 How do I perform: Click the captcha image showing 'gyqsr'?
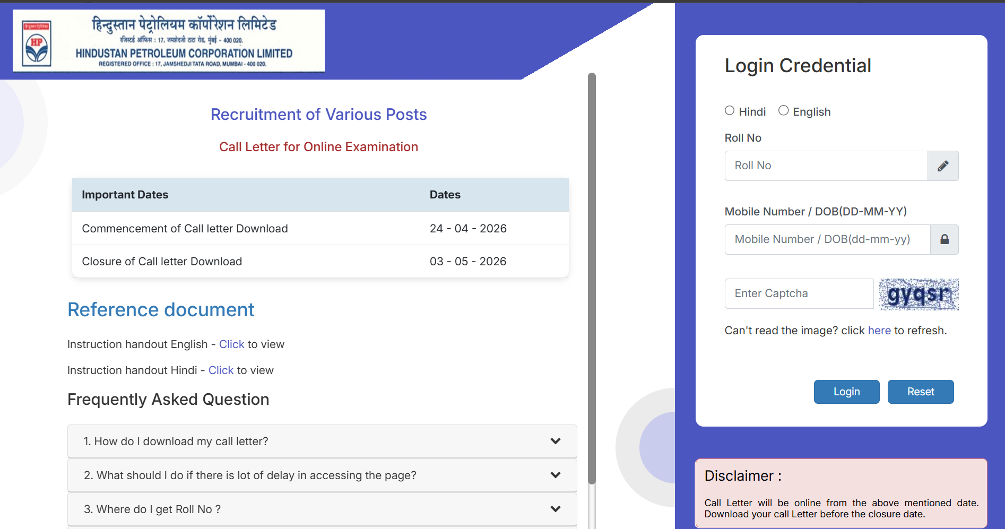click(919, 294)
